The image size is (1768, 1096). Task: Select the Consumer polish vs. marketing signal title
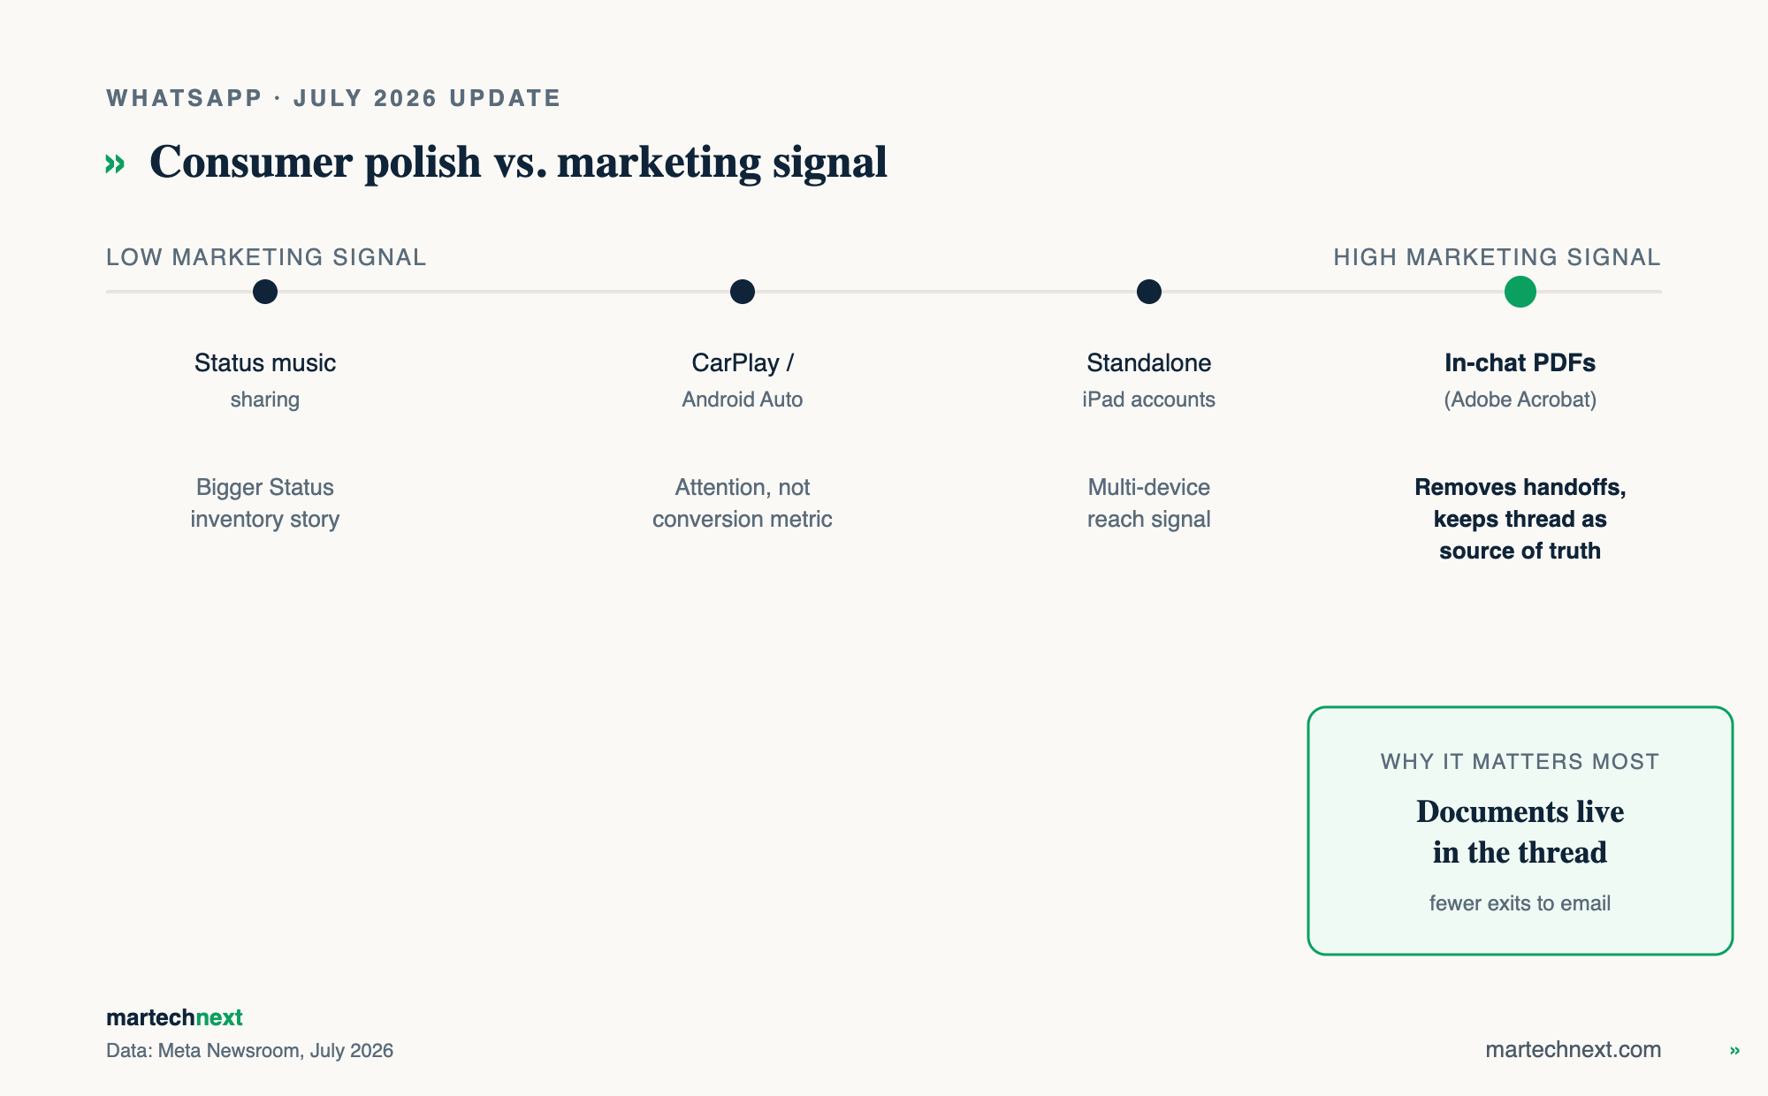click(x=518, y=162)
